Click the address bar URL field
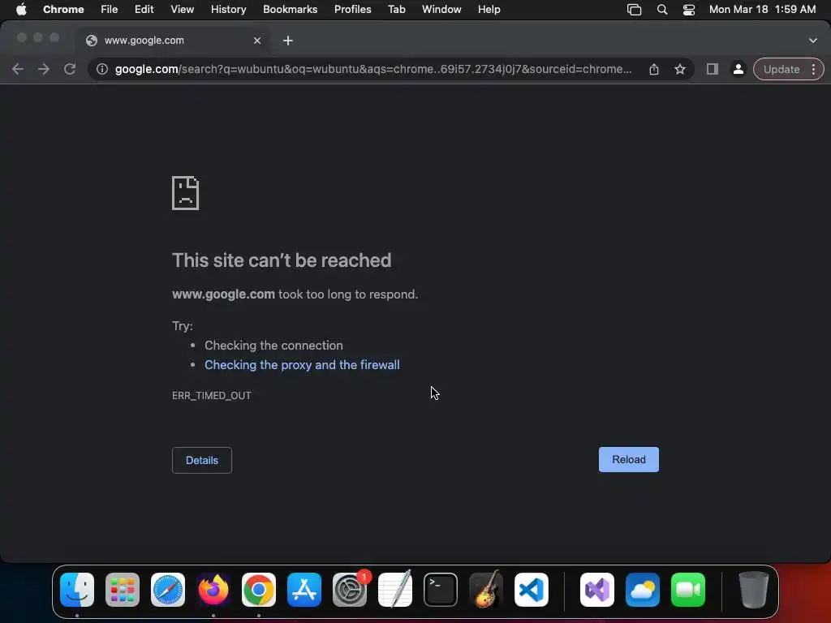831x623 pixels. point(373,70)
